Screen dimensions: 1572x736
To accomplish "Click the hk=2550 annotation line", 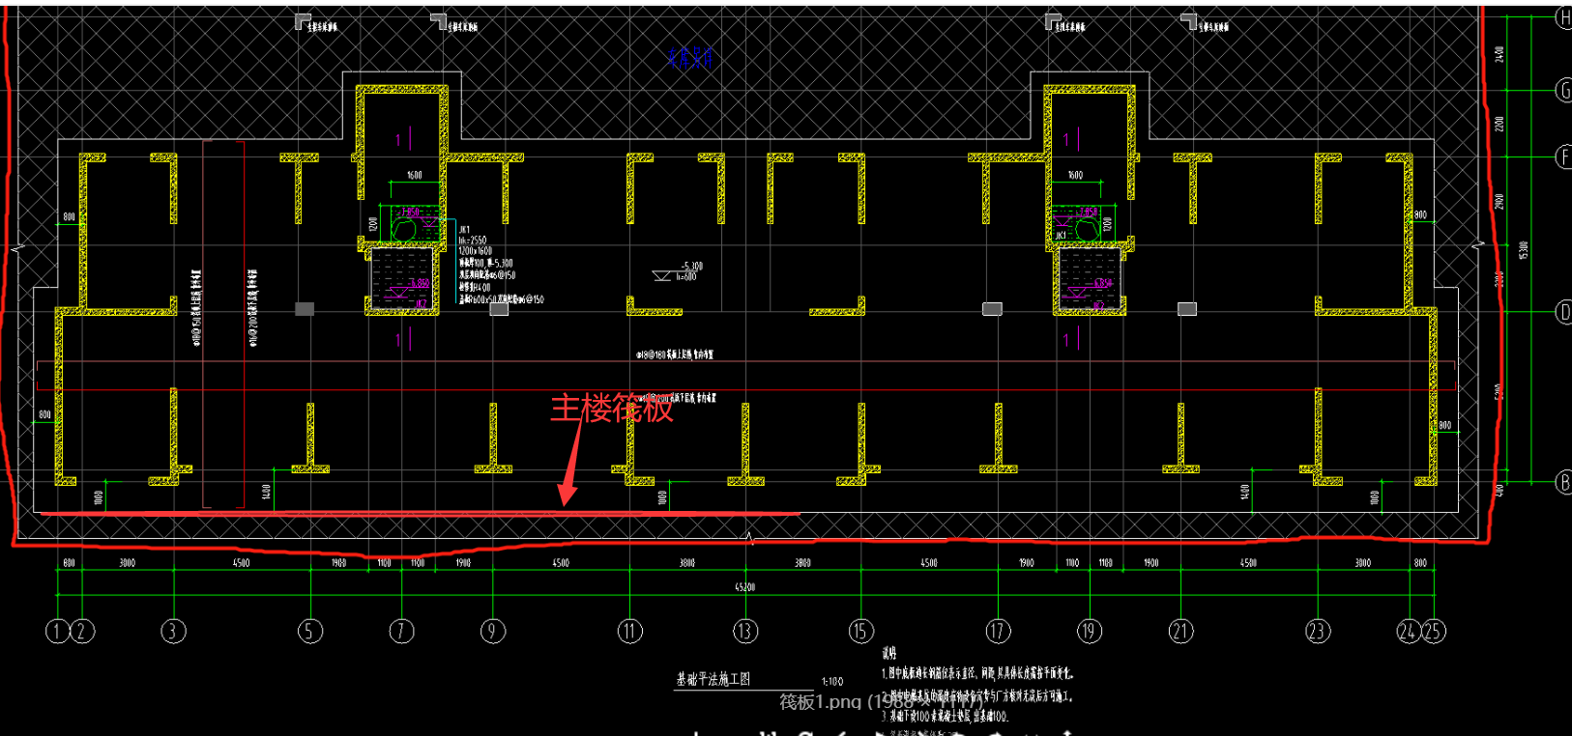I will click(x=473, y=241).
